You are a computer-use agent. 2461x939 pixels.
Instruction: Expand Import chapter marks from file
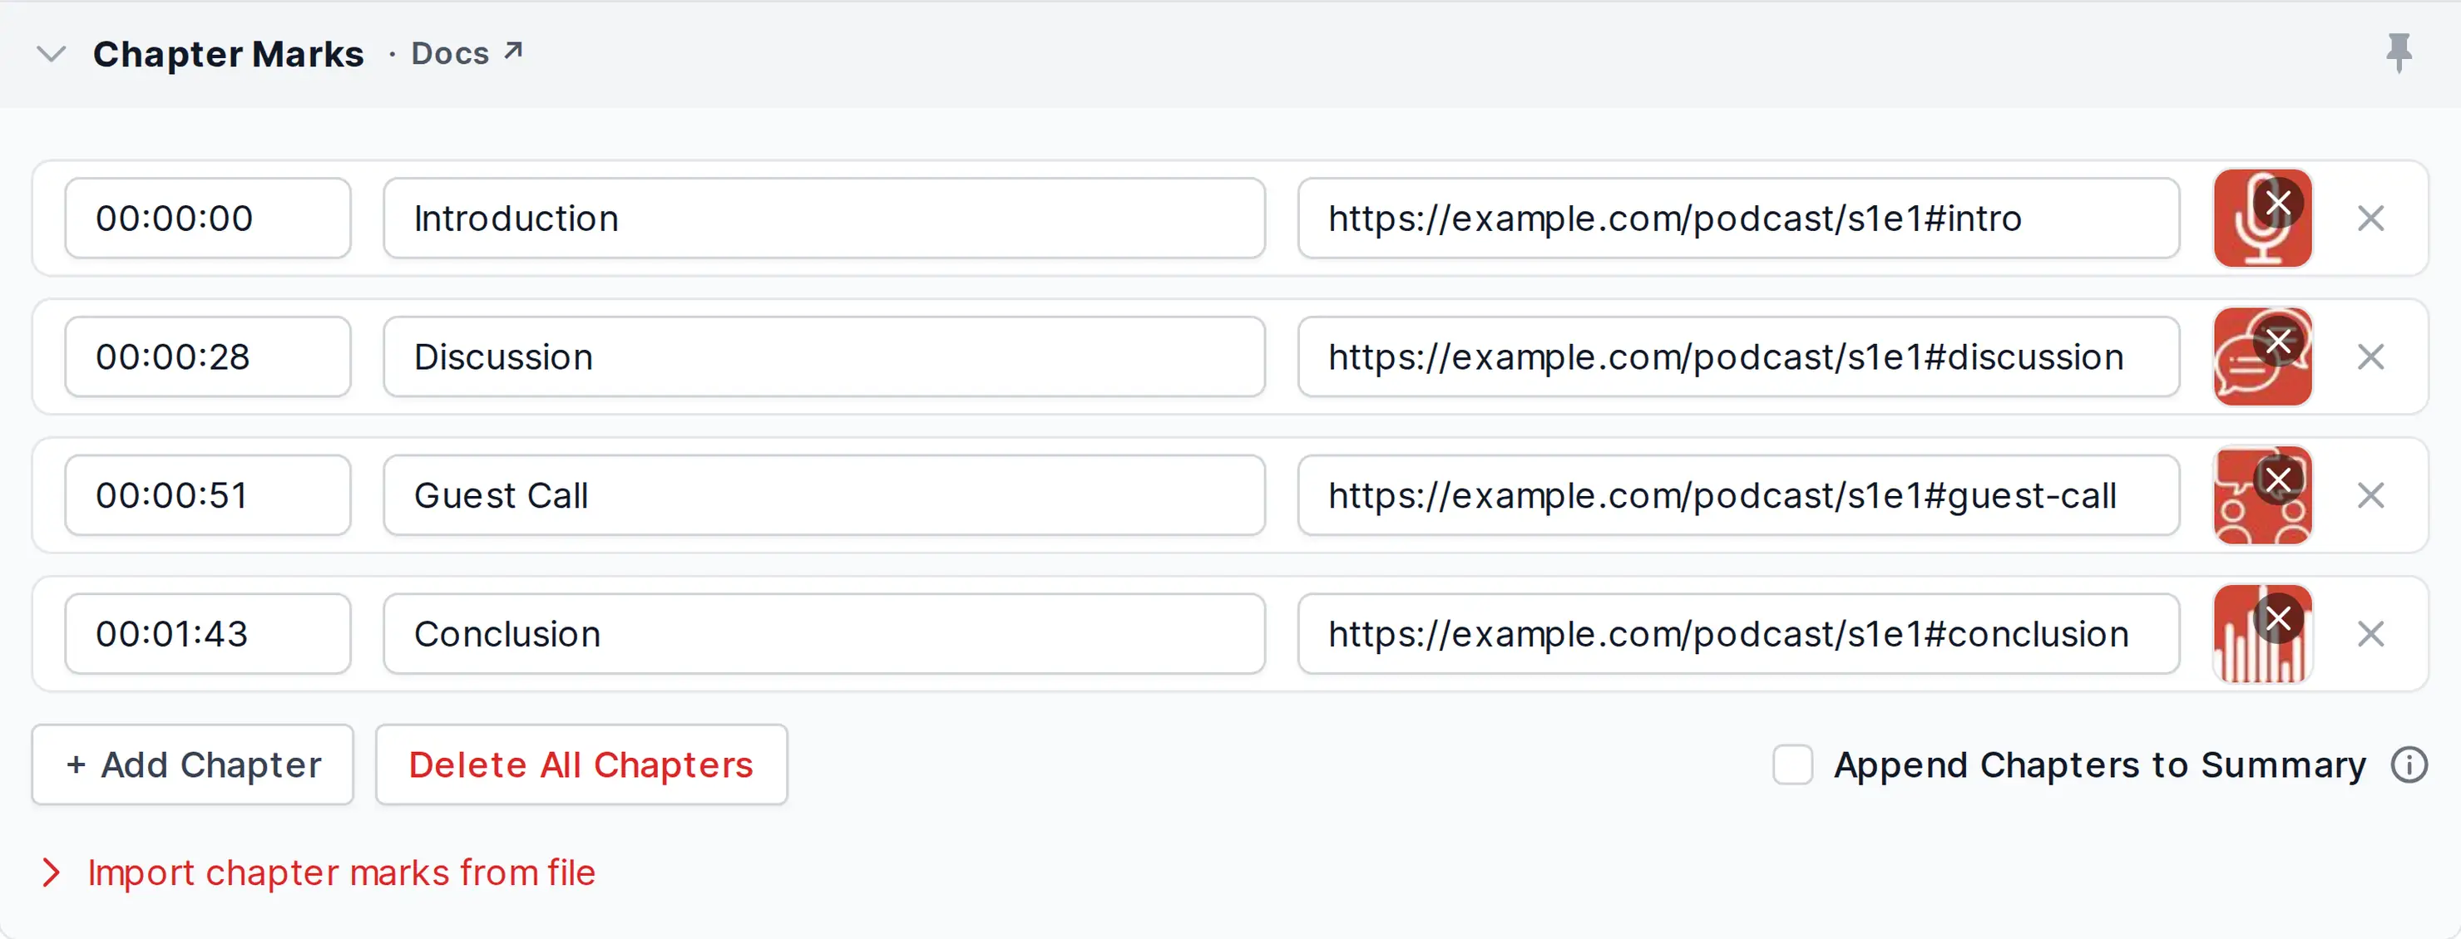317,873
